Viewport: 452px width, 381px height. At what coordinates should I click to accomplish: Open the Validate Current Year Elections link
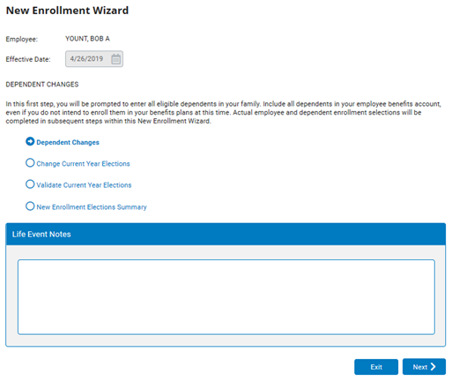pyautogui.click(x=84, y=185)
